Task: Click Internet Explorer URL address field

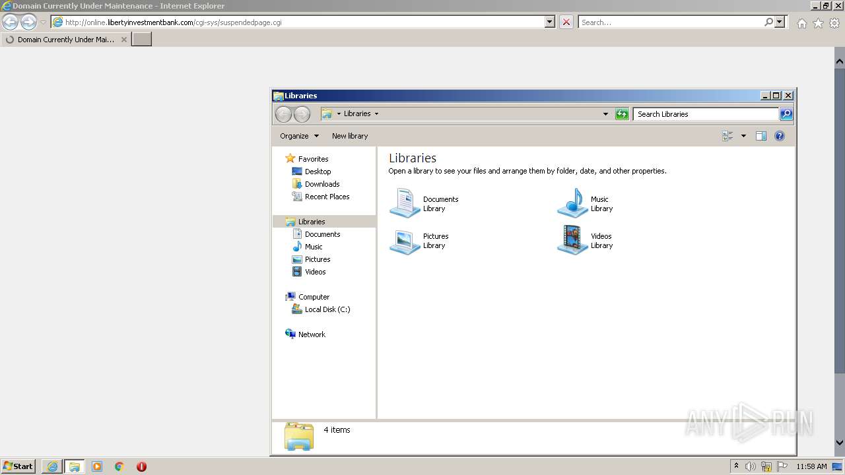Action: click(x=304, y=22)
